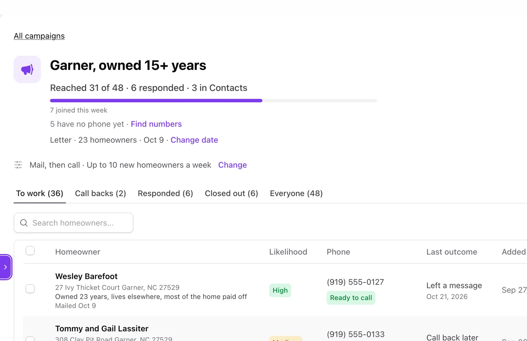Screen dimensions: 527x341
Task: Focus the Search homeowners field
Action: pos(73,223)
